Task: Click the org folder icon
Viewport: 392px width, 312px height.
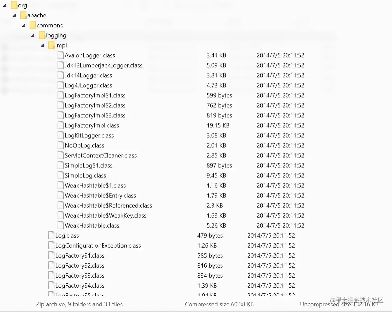Action: [14, 5]
